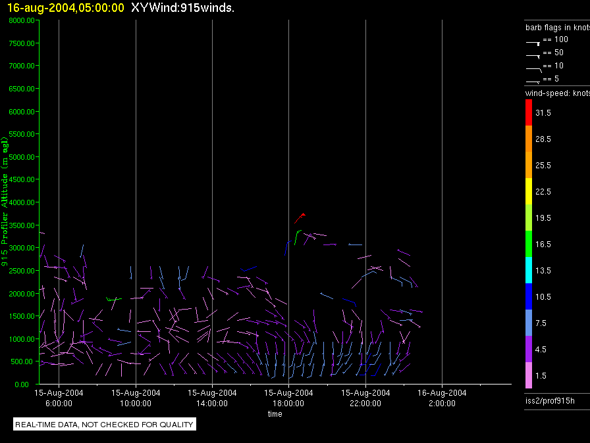590x443 pixels.
Task: Click the green 16.5 knots swatch
Action: pyautogui.click(x=529, y=244)
